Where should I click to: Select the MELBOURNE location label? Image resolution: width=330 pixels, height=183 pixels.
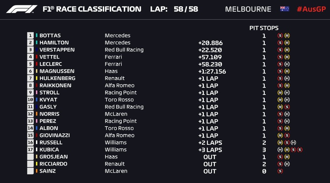tap(248, 9)
